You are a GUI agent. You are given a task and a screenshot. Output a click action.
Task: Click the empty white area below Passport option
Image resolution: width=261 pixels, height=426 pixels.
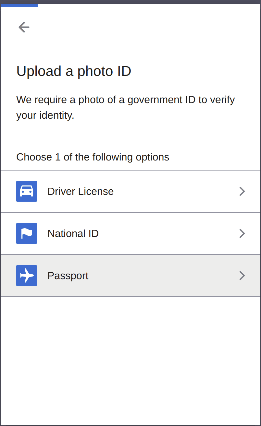point(130,360)
